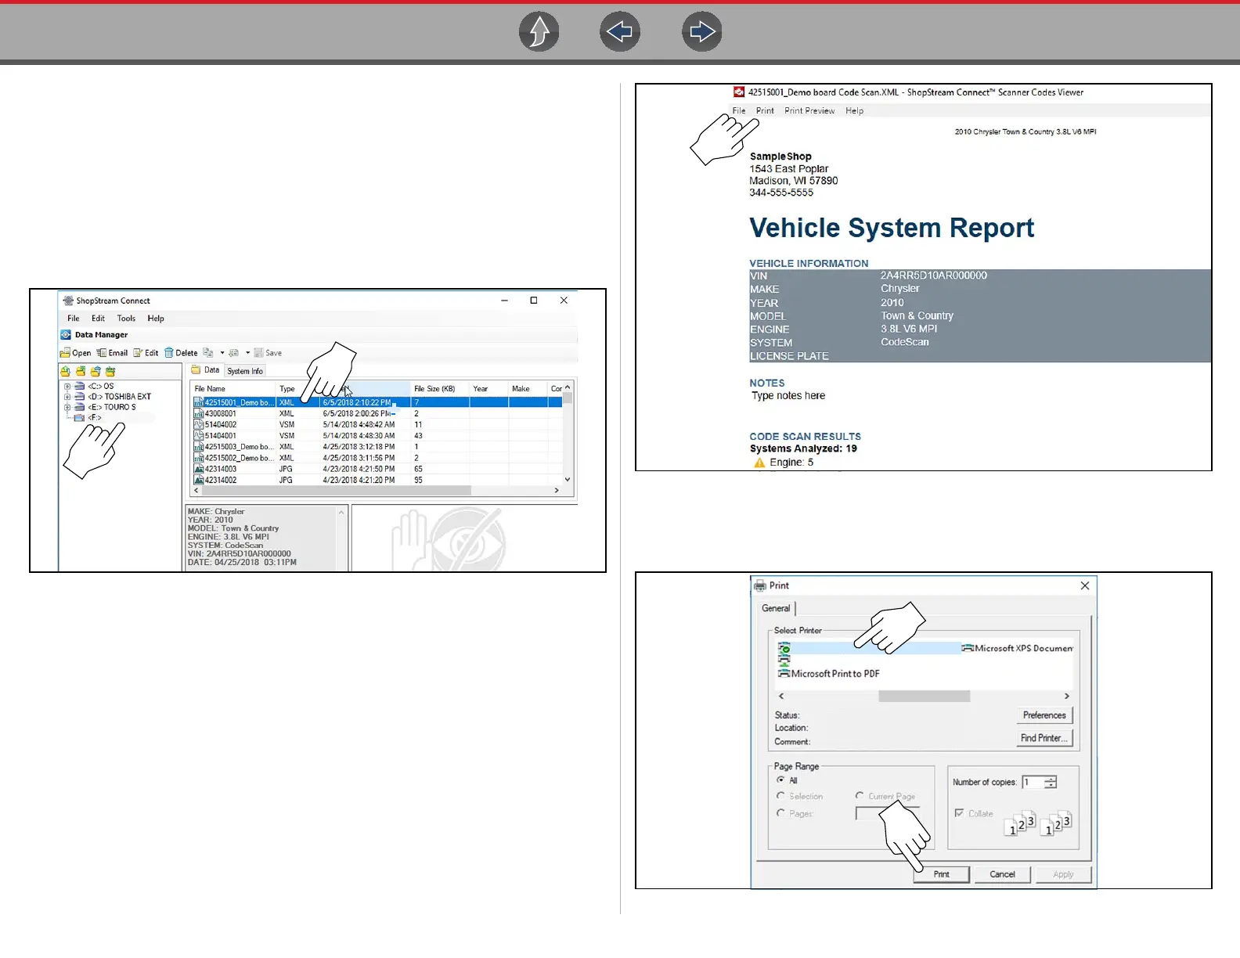Open the Tools menu in ShopStream Connect

126,319
